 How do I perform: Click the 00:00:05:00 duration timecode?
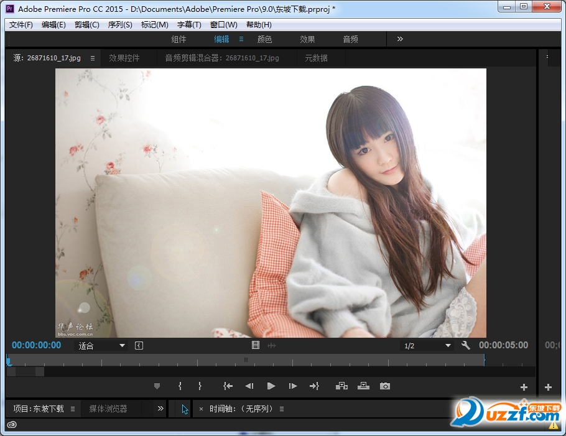click(x=504, y=345)
